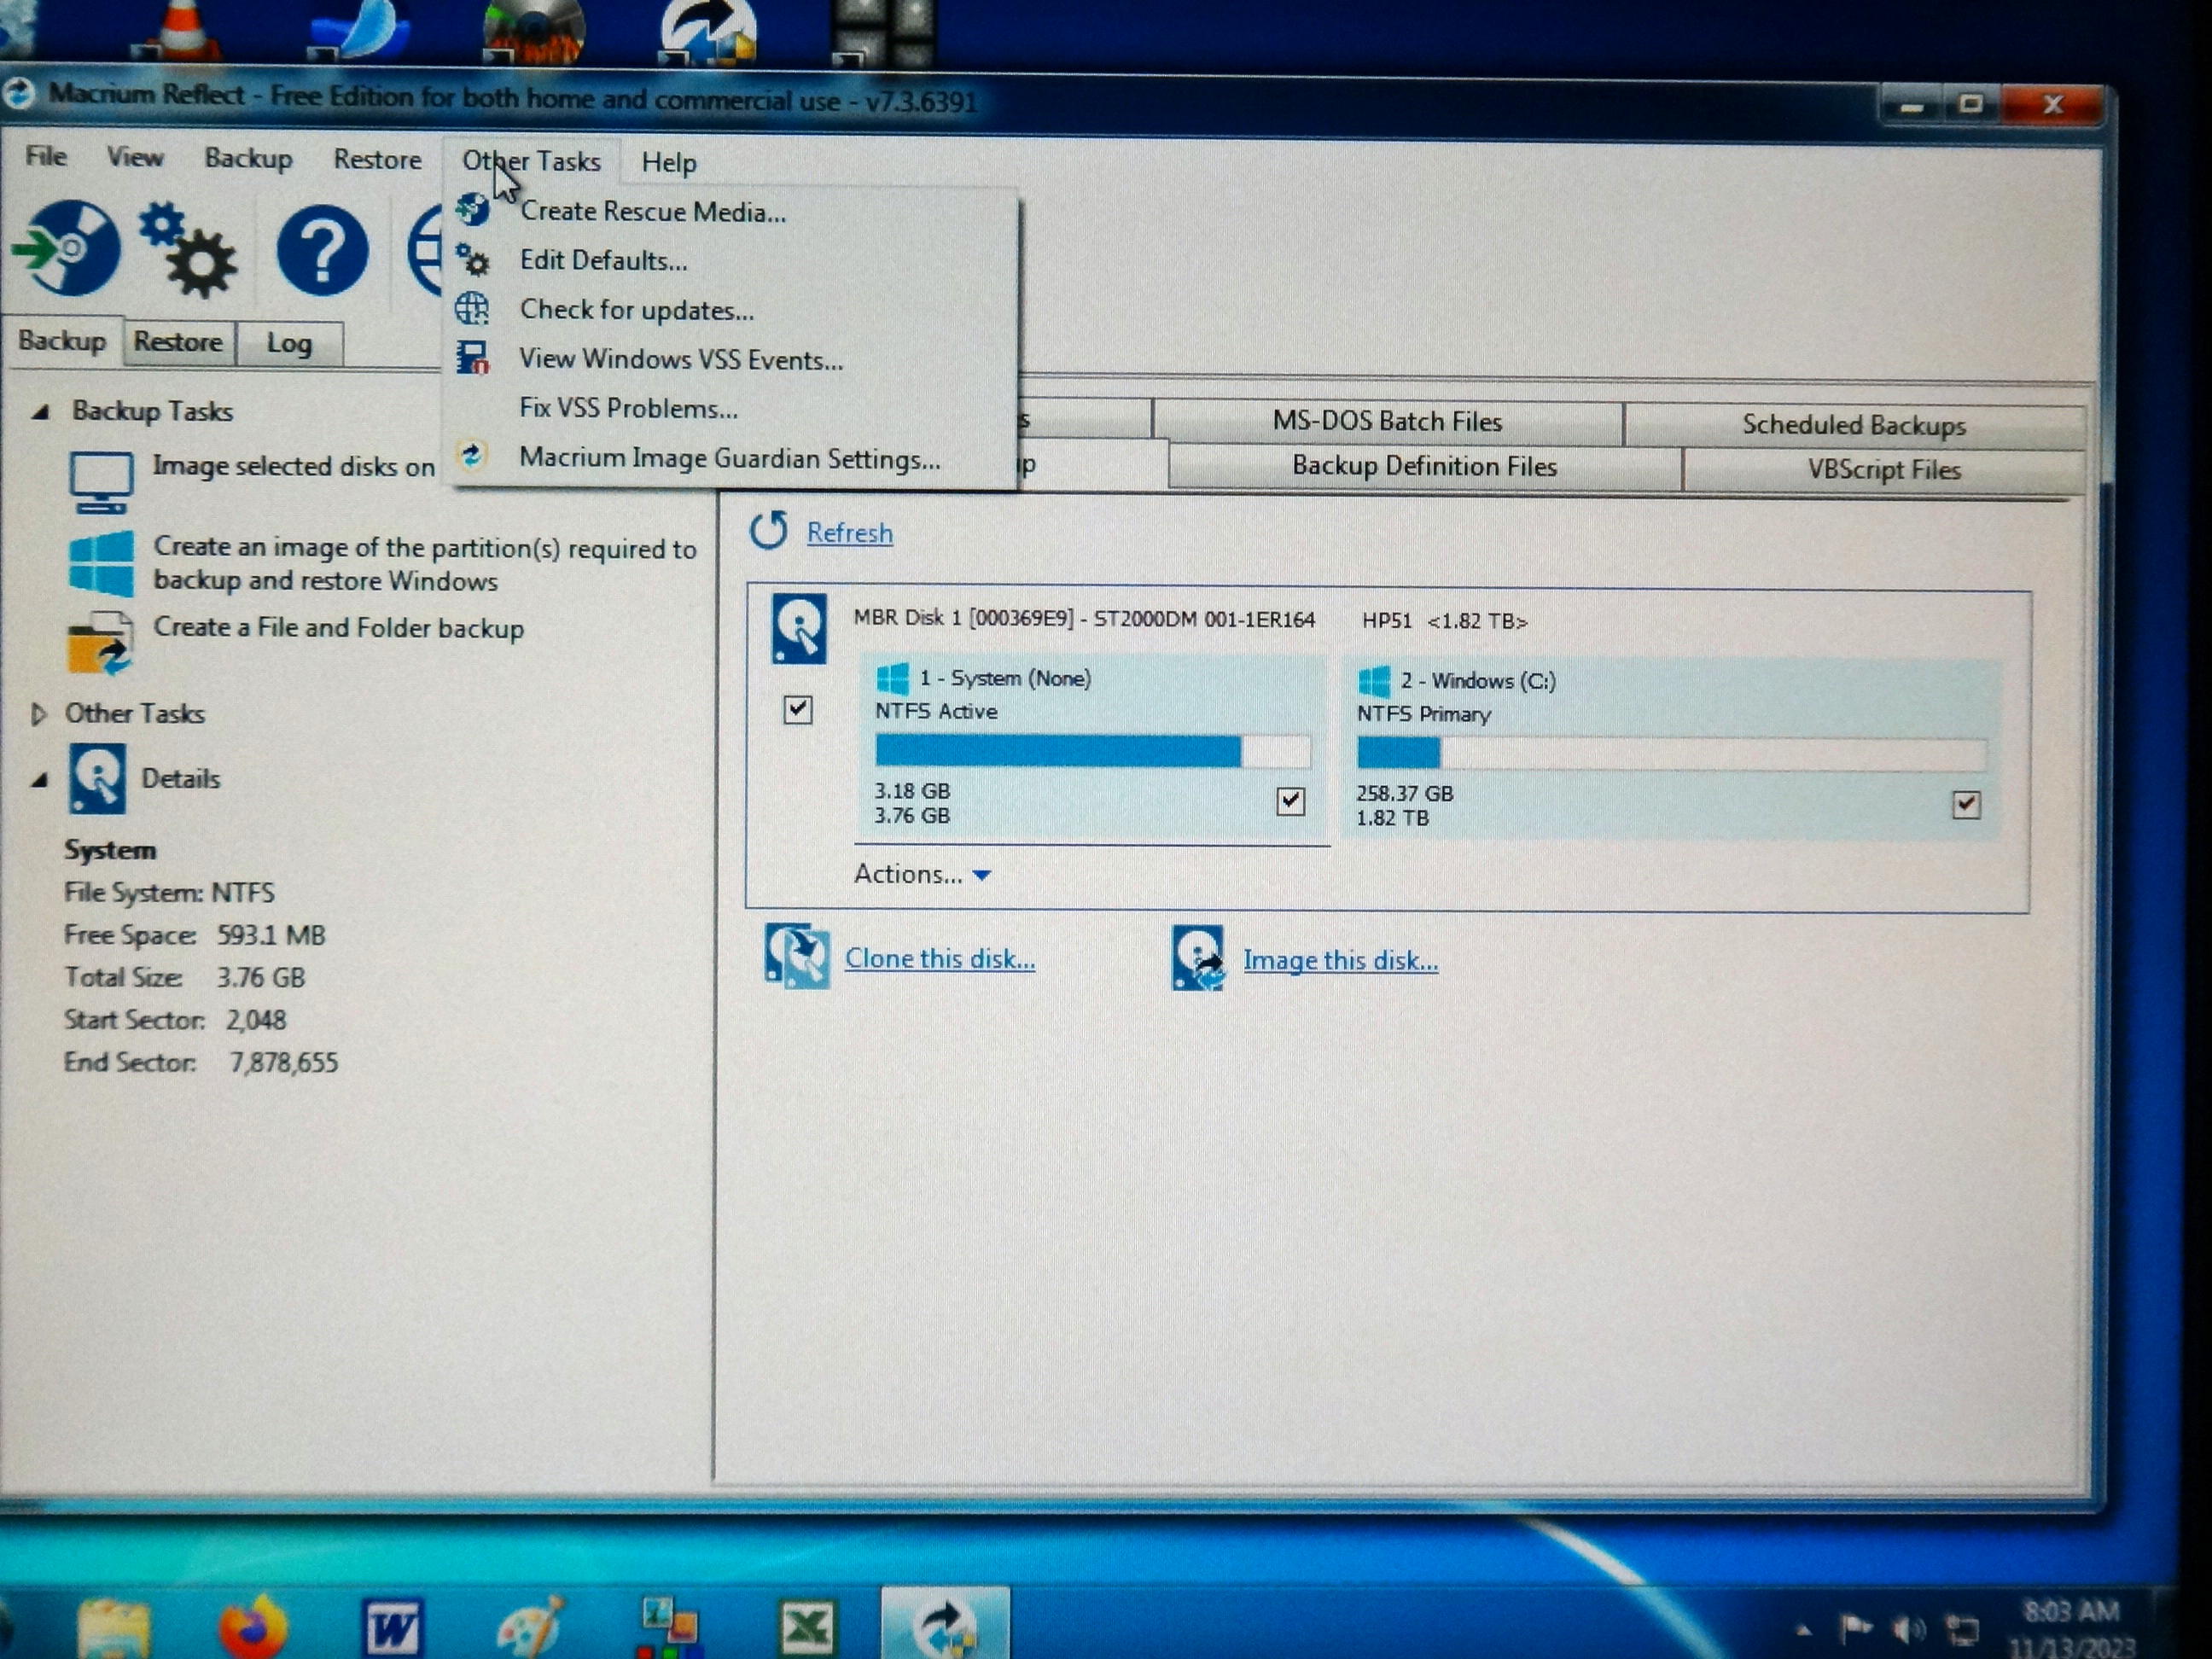
Task: Switch to the Restore side tab
Action: (x=178, y=342)
